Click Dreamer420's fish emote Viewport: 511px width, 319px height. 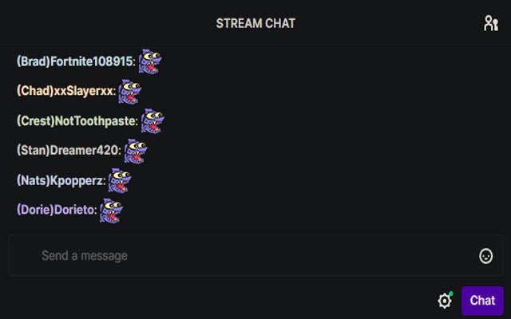click(x=136, y=151)
